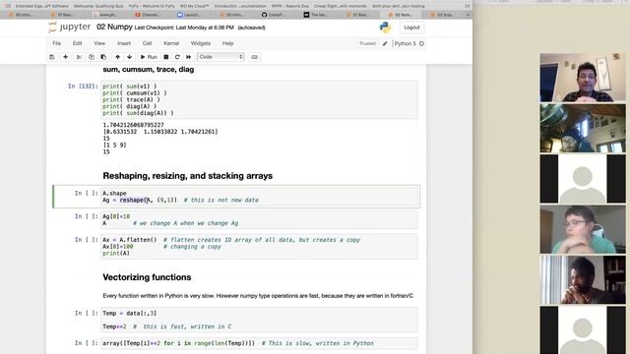Select the cell printing sum(v1)
Screen dimensions: 630x354
coord(260,99)
